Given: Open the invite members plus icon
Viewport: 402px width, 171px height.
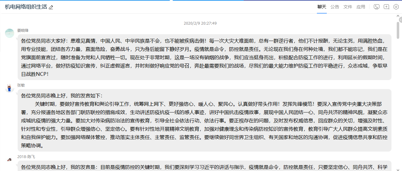Looking at the screenshot, I should 386,7.
